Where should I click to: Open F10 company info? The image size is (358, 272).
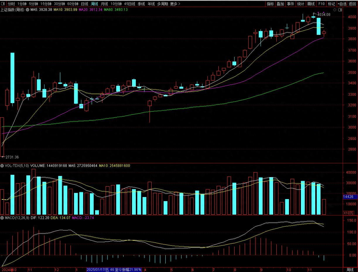point(321,4)
